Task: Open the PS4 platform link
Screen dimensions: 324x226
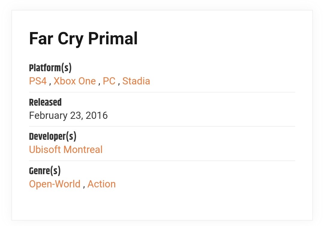Action: [38, 81]
